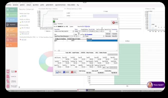The width and height of the screenshot is (168, 98).
Task: Expand the Tipo de Nota dropdown
Action: (73, 31)
